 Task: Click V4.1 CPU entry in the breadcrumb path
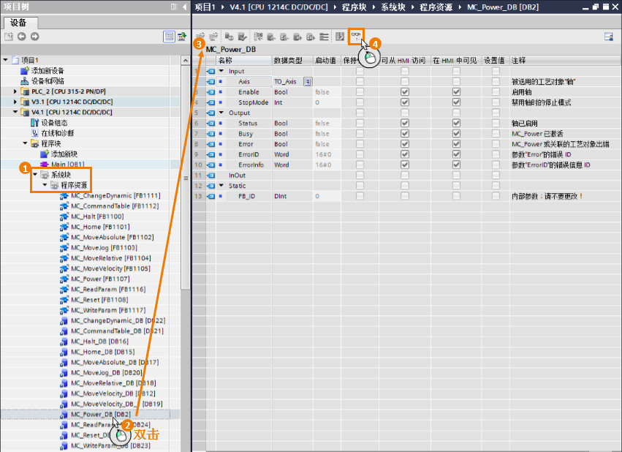[278, 7]
